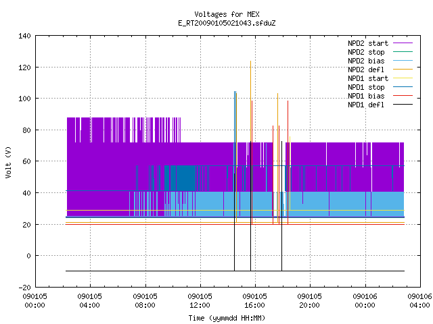
Task: Click the 100 y-axis tick label
Action: 24,99
